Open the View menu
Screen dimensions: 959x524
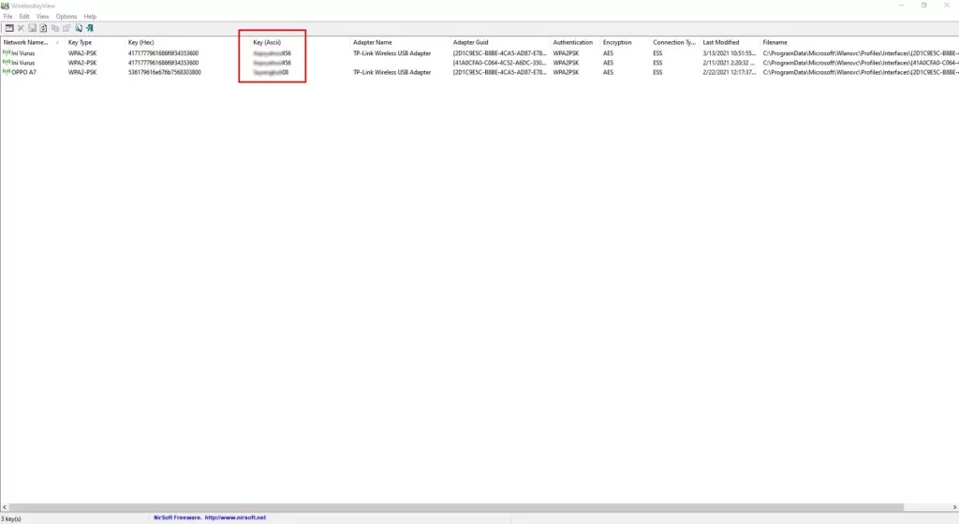(x=42, y=17)
